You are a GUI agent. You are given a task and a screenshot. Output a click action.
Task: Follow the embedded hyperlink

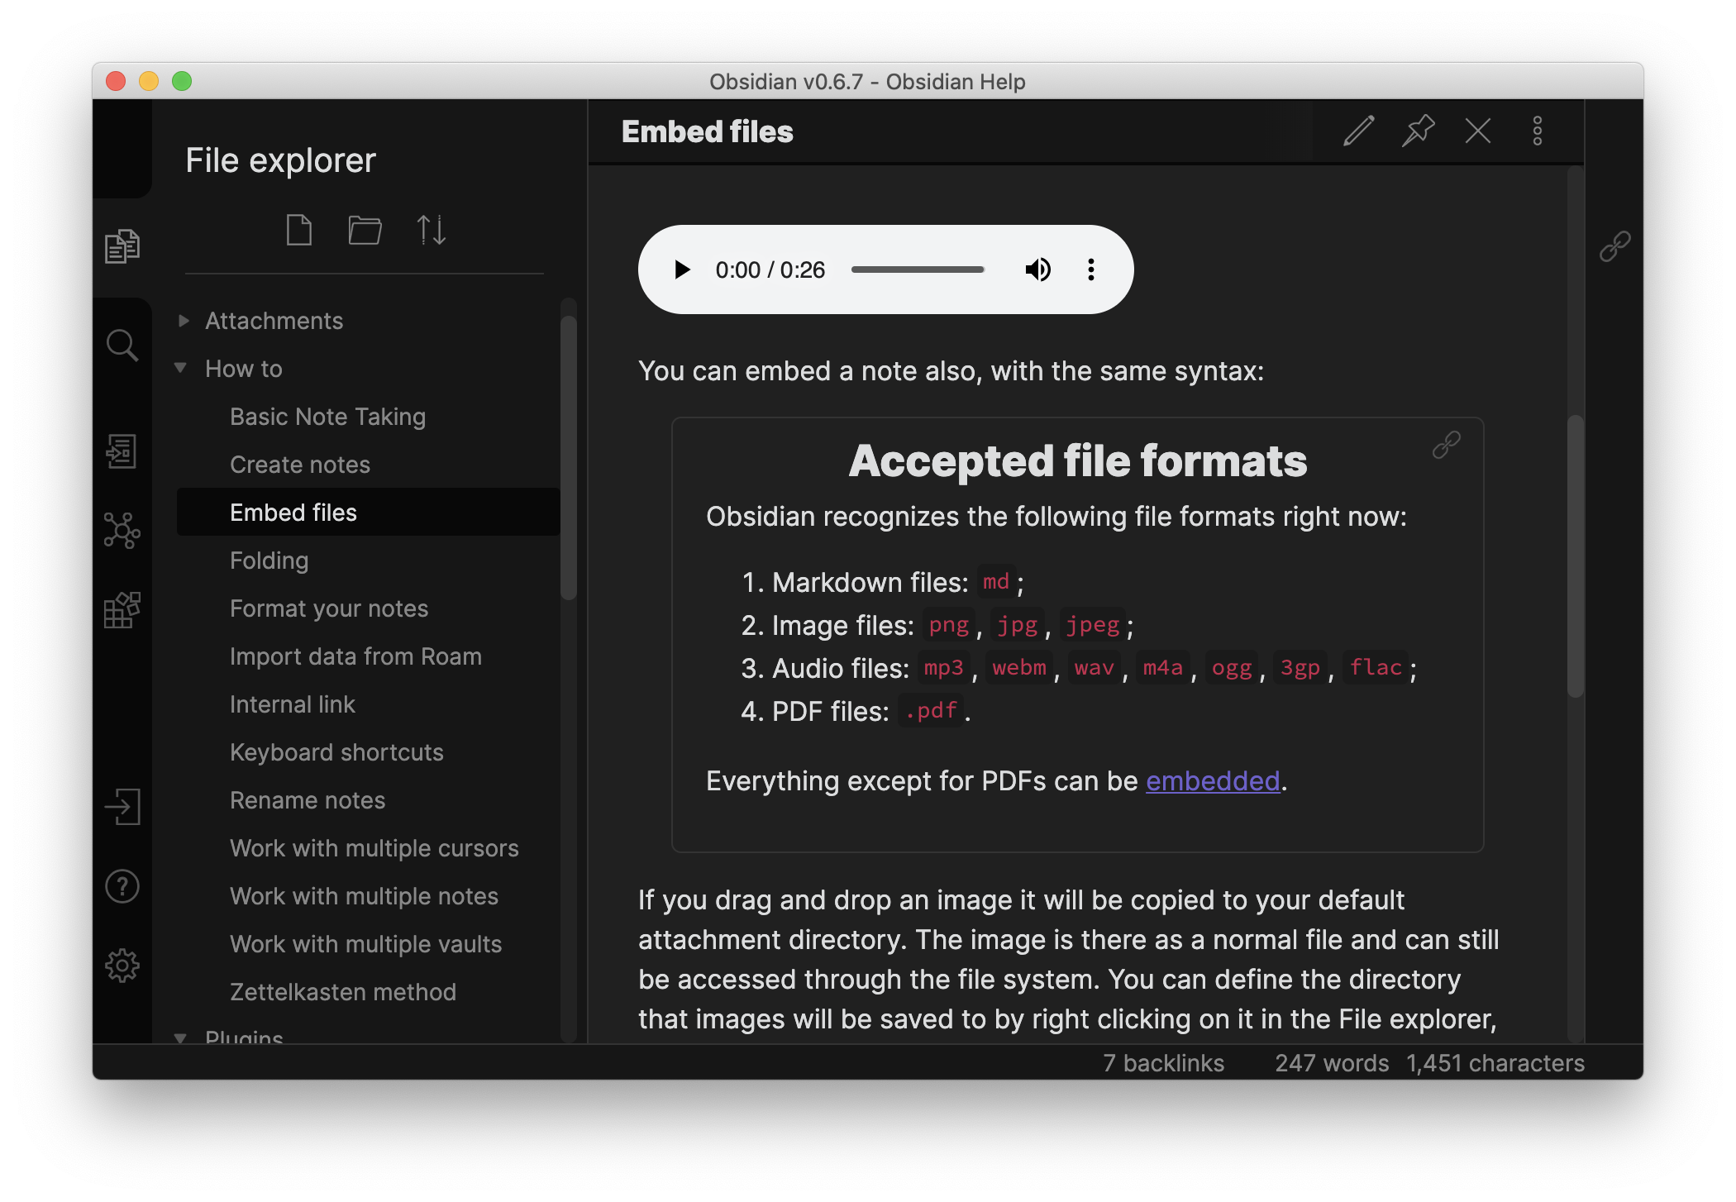[1212, 781]
